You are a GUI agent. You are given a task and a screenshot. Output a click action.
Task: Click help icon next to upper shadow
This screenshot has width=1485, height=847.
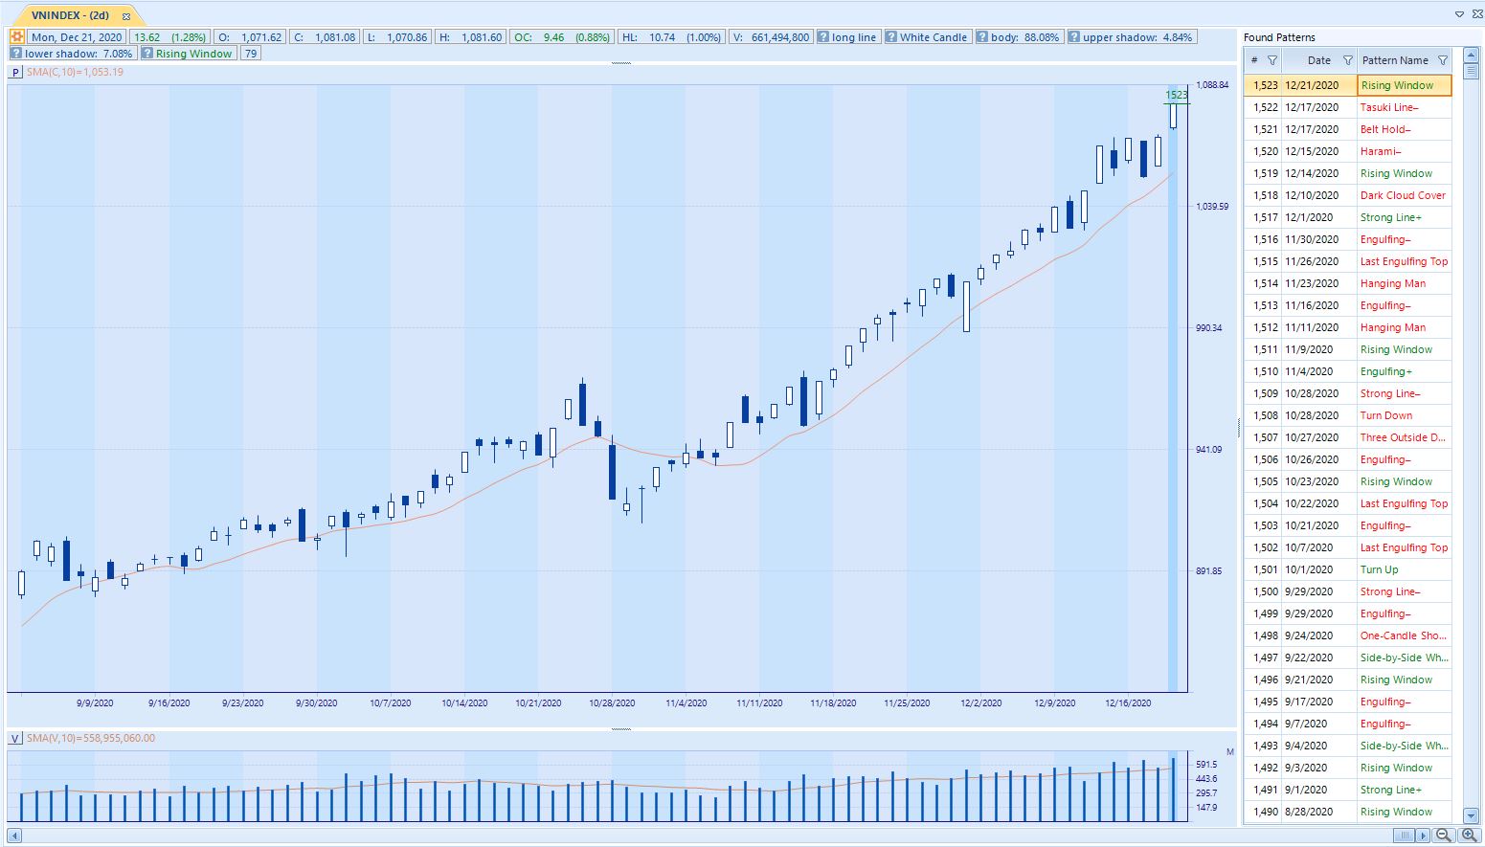[1074, 37]
